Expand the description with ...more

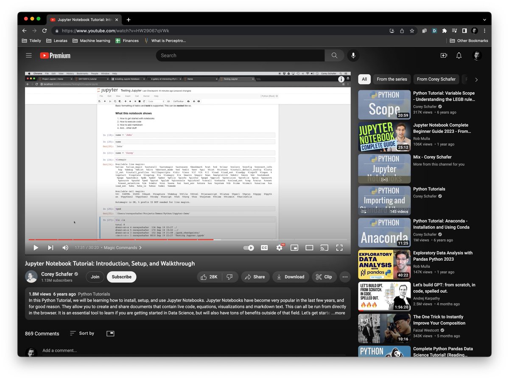tap(338, 313)
